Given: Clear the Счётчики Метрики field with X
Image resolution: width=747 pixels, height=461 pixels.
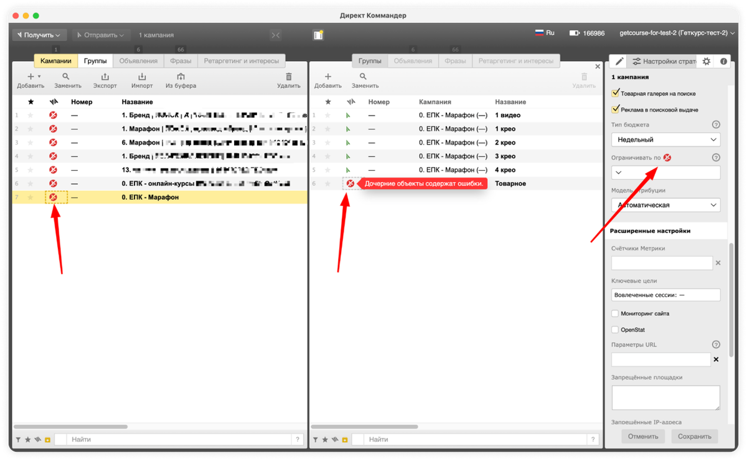Looking at the screenshot, I should [x=718, y=263].
